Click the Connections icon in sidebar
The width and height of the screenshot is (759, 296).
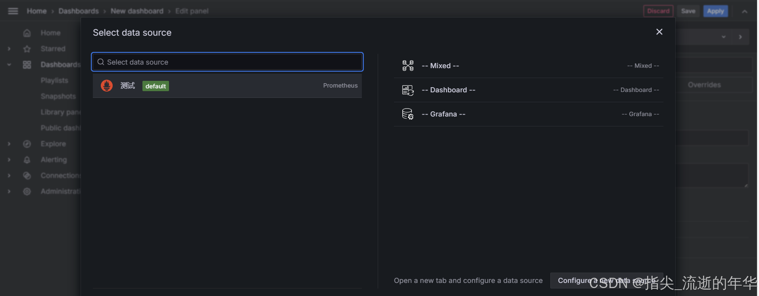27,176
